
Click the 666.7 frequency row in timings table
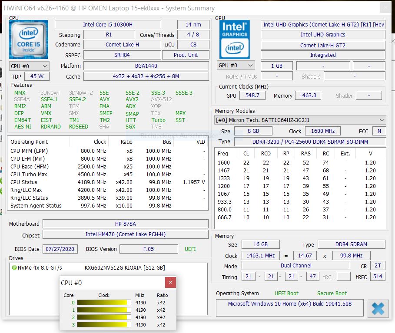(300, 217)
